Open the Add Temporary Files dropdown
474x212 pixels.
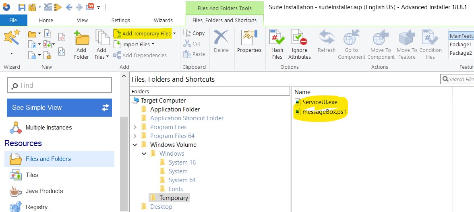(x=174, y=34)
